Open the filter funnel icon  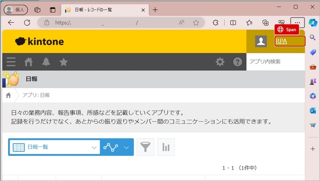click(146, 147)
